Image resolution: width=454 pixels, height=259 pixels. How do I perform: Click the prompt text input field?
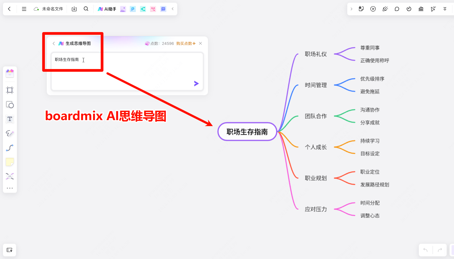click(127, 71)
